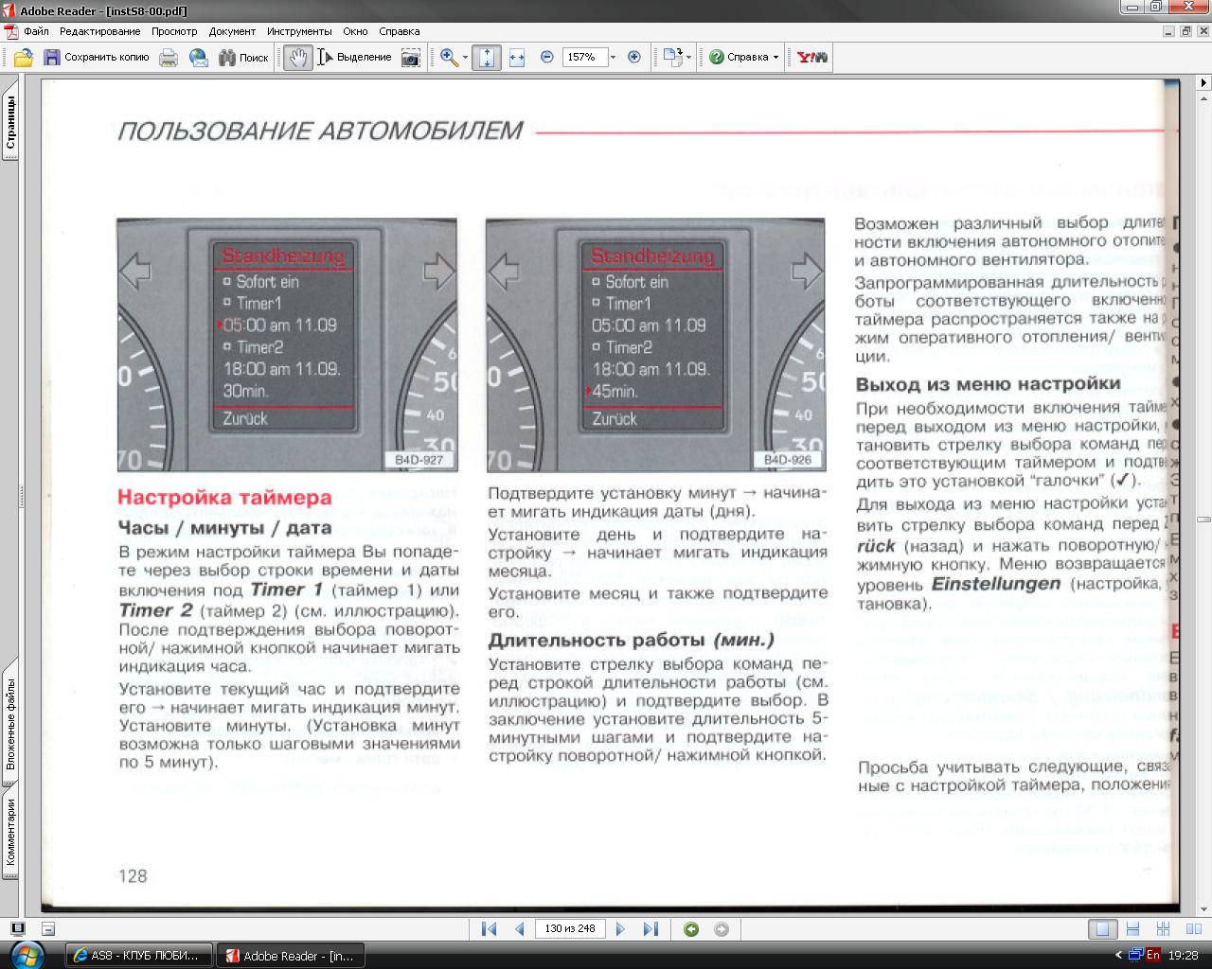Select the Snapshot camera tool
Image resolution: width=1212 pixels, height=969 pixels.
(410, 58)
